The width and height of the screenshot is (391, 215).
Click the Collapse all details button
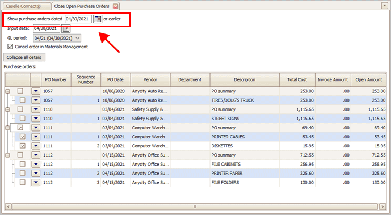pos(24,57)
